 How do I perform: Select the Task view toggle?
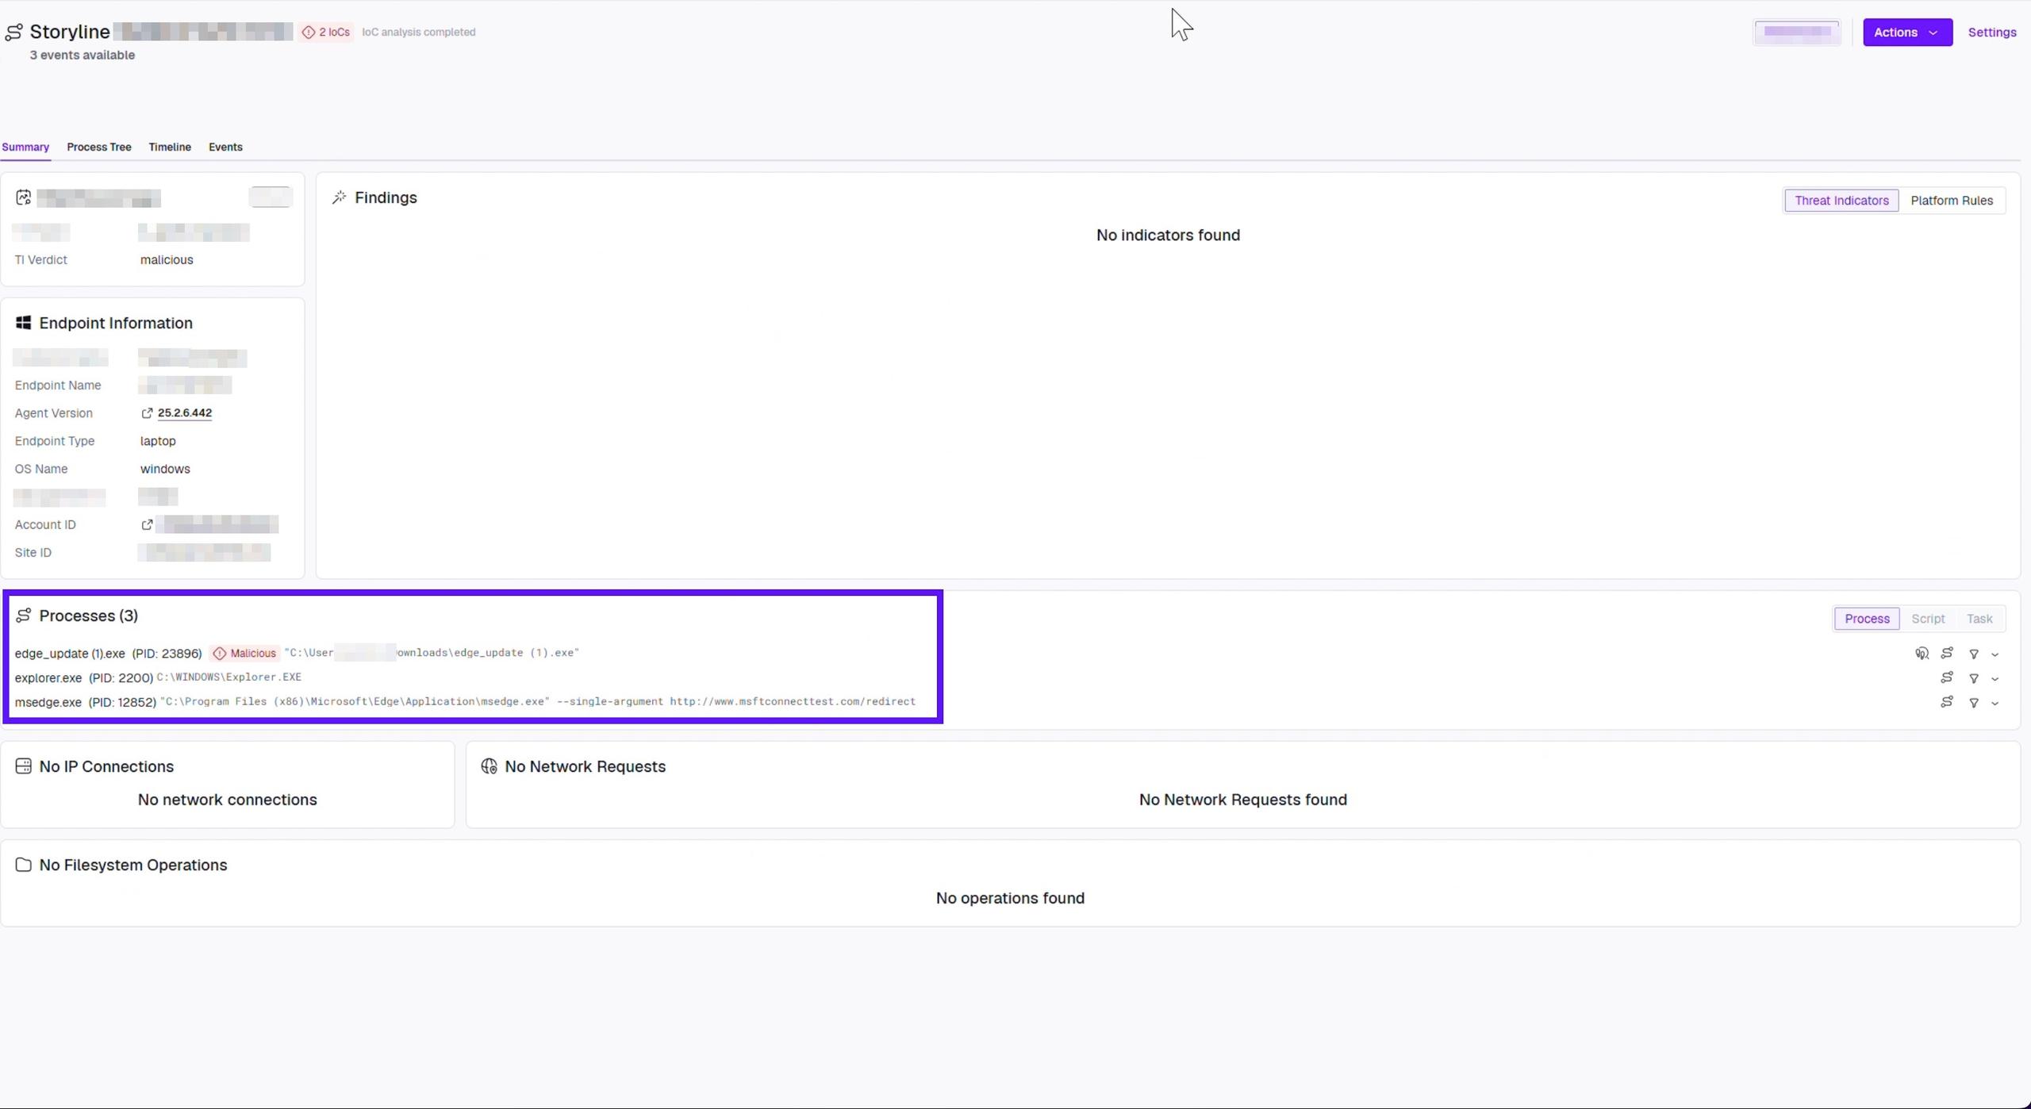1979,619
